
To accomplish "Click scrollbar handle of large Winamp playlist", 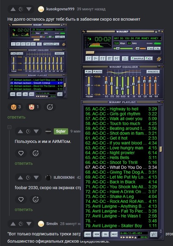I will [160, 149].
